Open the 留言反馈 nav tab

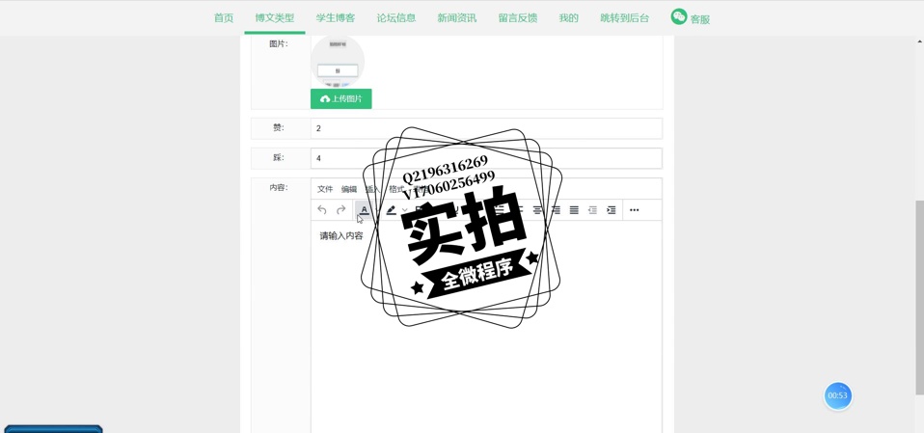pos(518,17)
